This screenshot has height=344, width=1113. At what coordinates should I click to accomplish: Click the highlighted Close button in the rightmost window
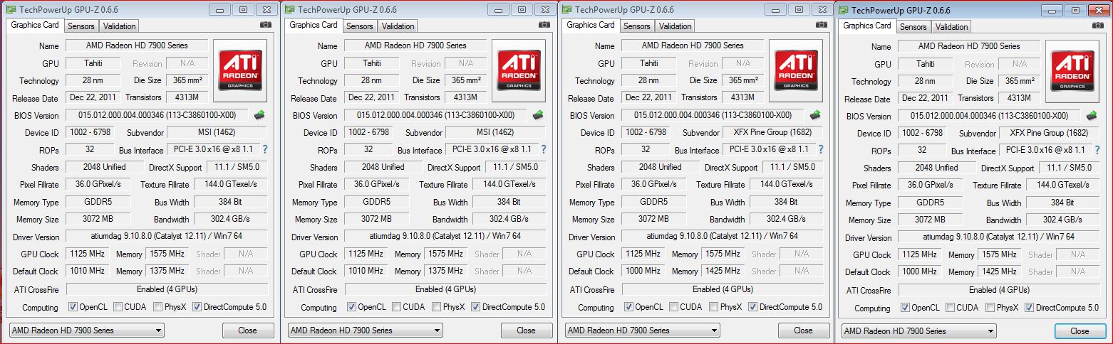point(1080,331)
